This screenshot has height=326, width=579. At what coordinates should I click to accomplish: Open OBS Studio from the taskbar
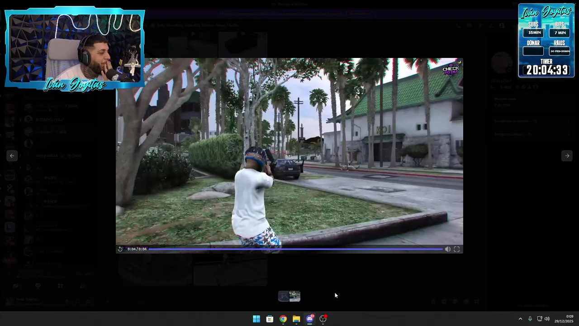[x=323, y=319]
